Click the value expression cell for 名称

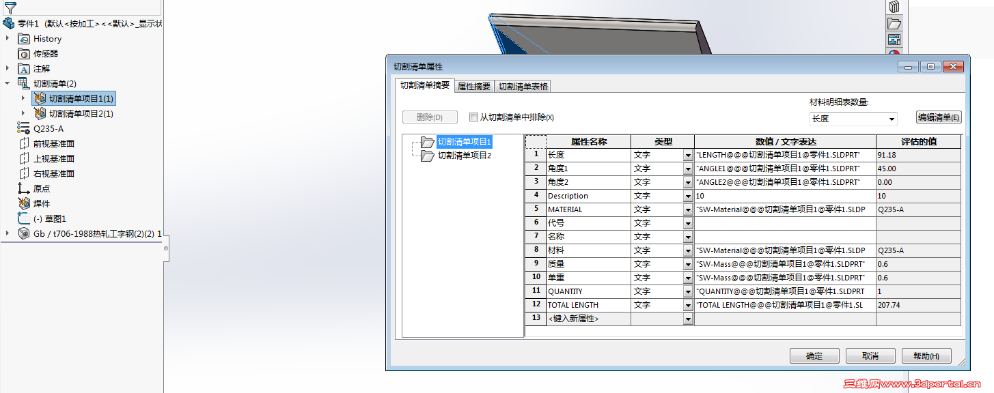[x=785, y=237]
